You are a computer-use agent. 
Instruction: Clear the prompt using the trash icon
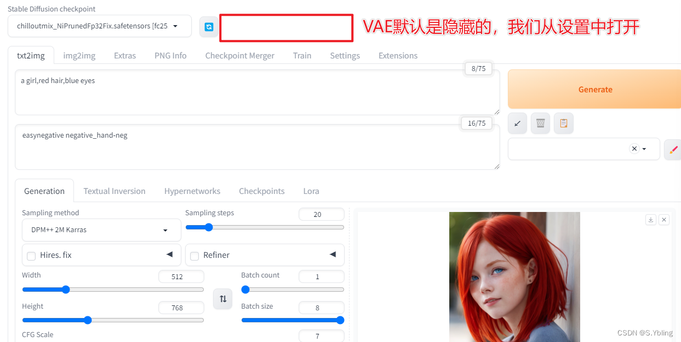pyautogui.click(x=540, y=123)
